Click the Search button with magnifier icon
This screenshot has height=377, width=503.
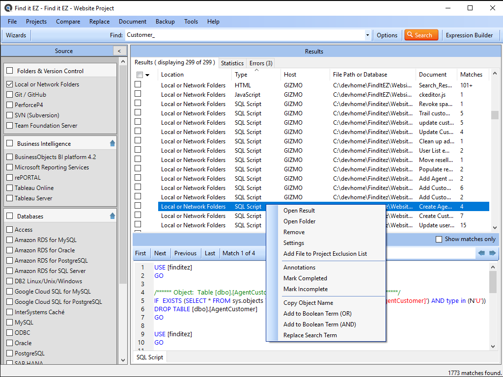(x=419, y=35)
